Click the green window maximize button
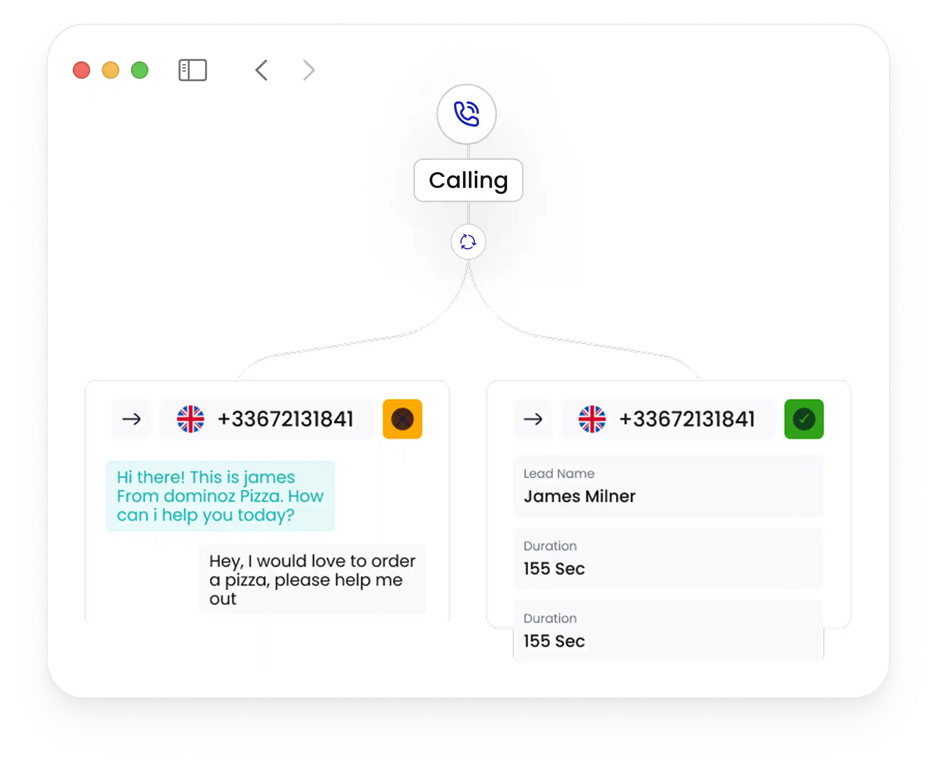This screenshot has height=769, width=937. tap(140, 70)
